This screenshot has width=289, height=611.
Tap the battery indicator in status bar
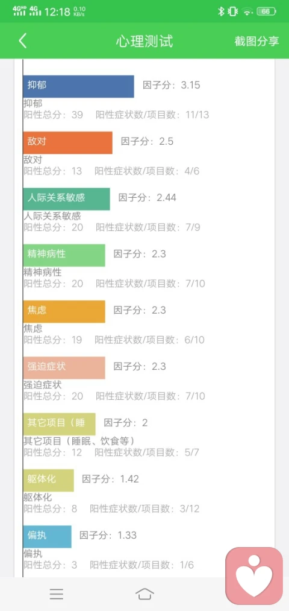(x=266, y=11)
